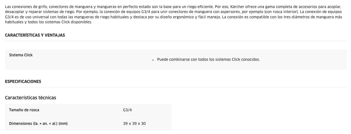Click the bullet marker before Puede combinarse
The width and height of the screenshot is (351, 134).
click(x=153, y=60)
